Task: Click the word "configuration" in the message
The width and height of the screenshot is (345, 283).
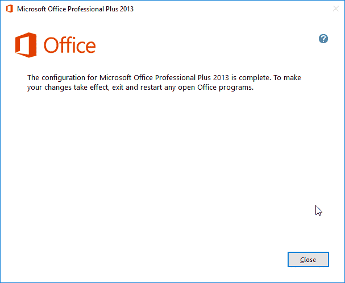Action: [x=63, y=77]
